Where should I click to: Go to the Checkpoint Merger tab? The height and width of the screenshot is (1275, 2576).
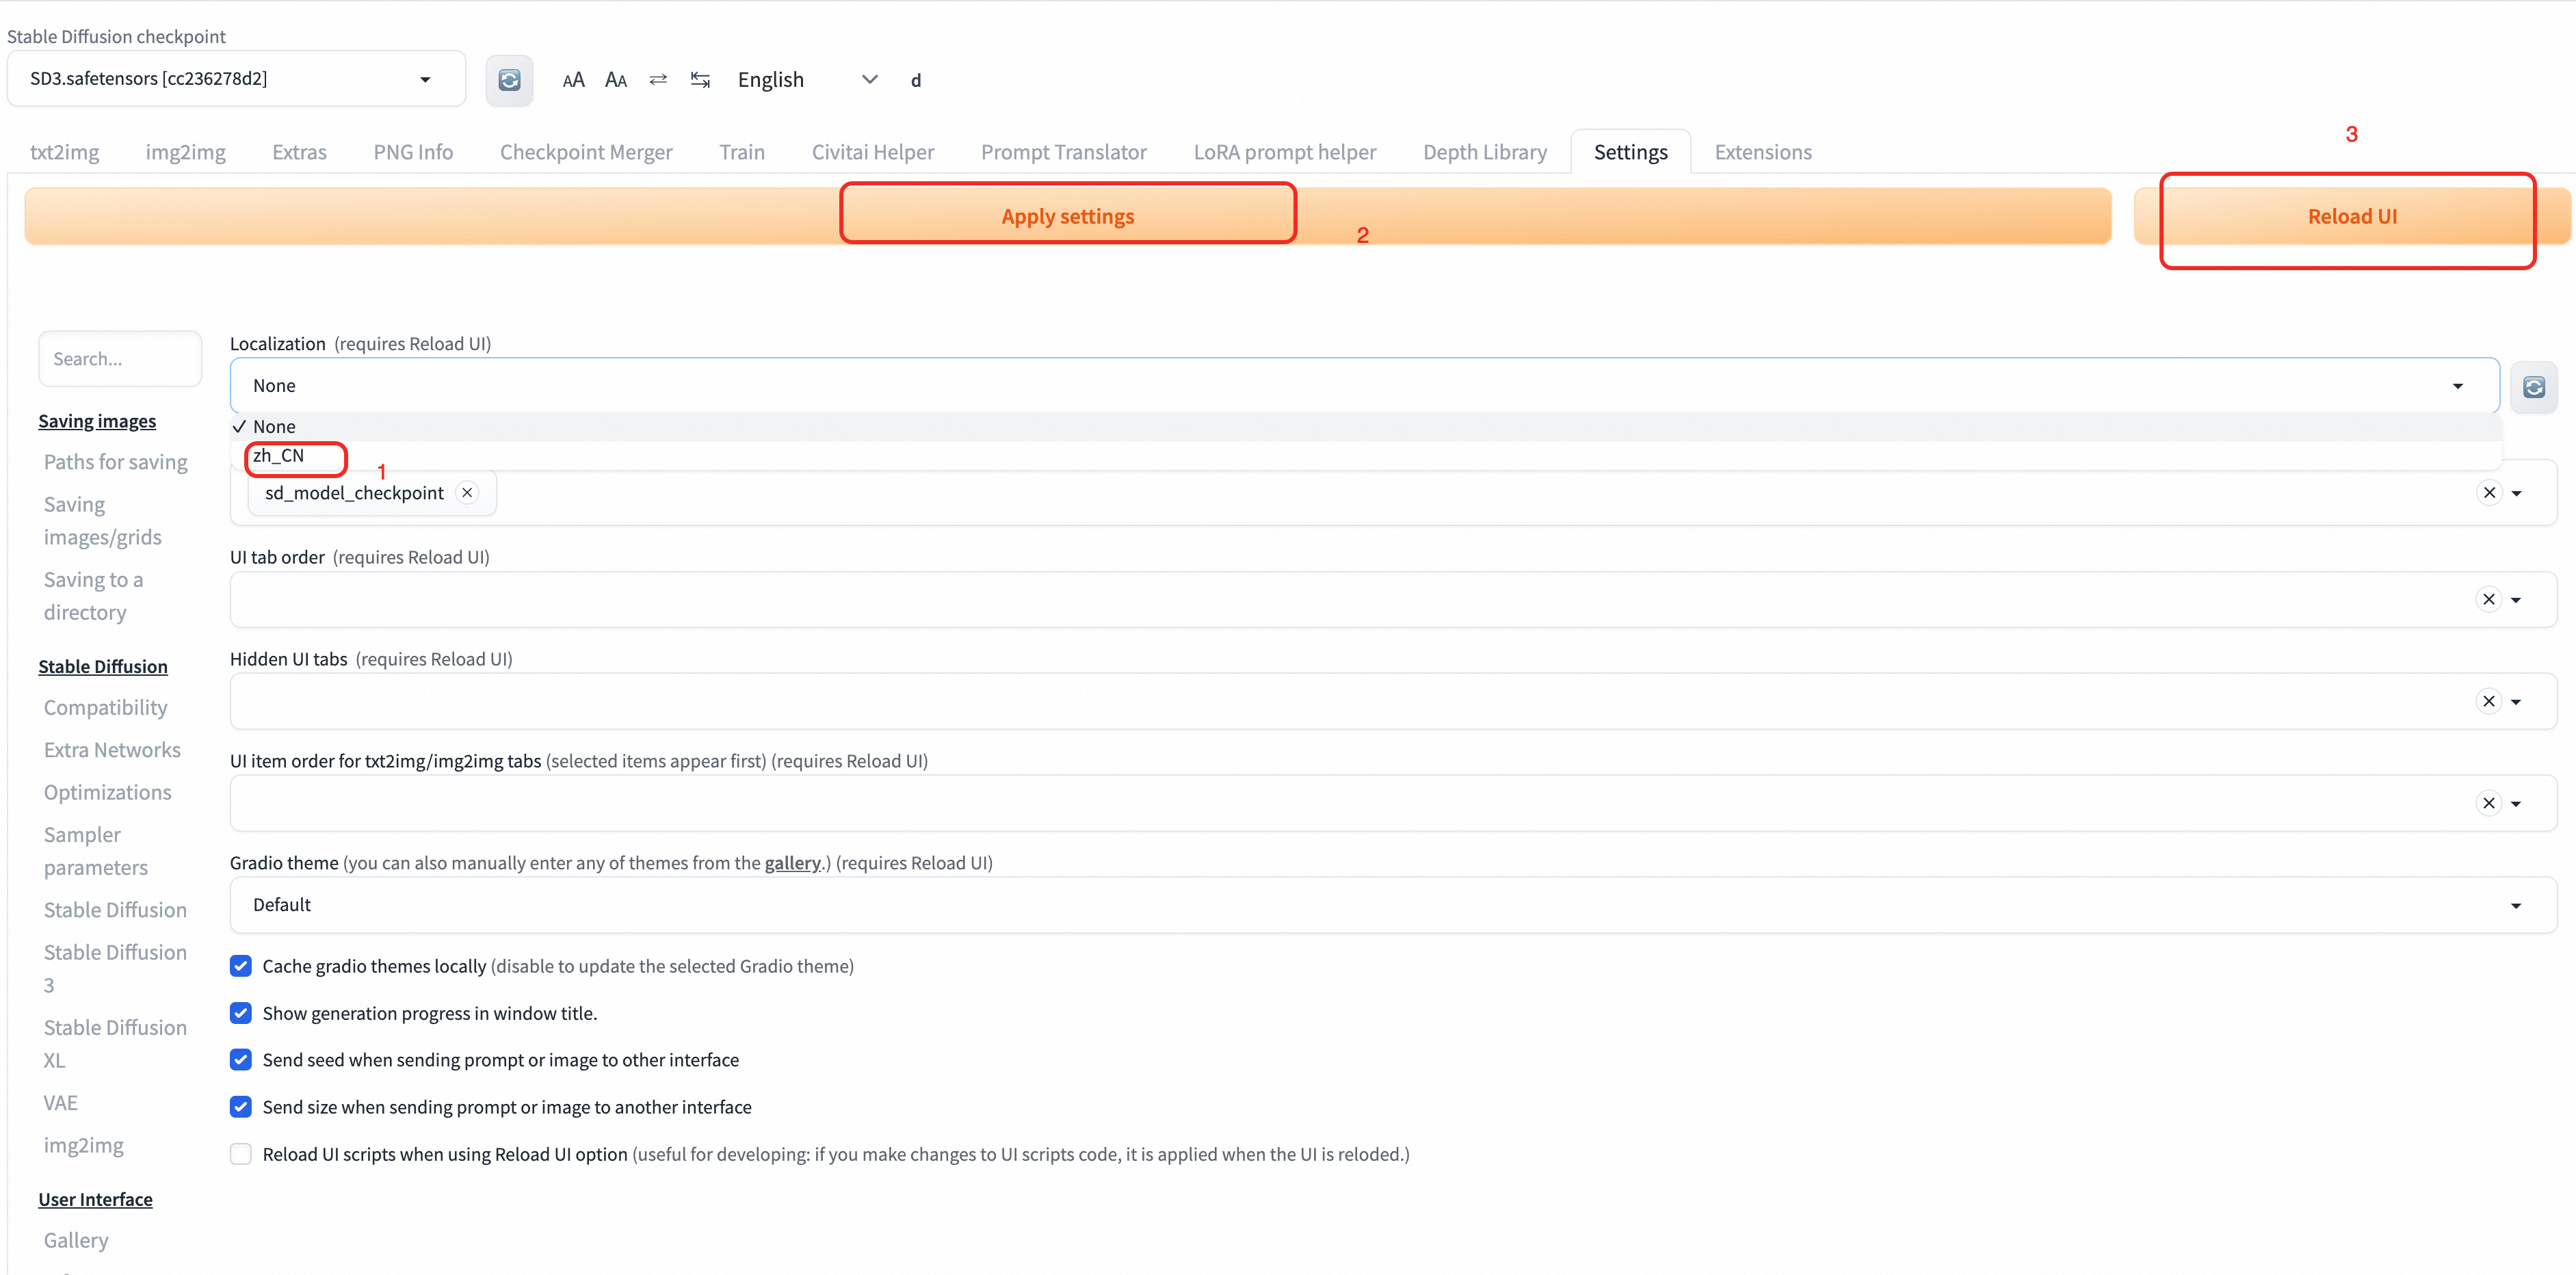(x=586, y=152)
